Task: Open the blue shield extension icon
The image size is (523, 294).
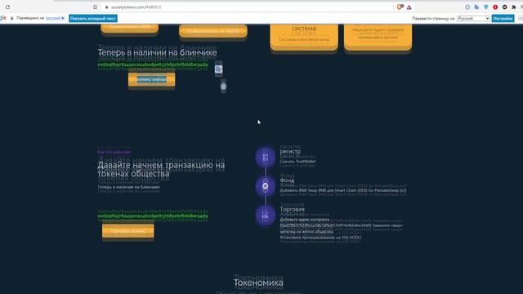Action: click(486, 7)
